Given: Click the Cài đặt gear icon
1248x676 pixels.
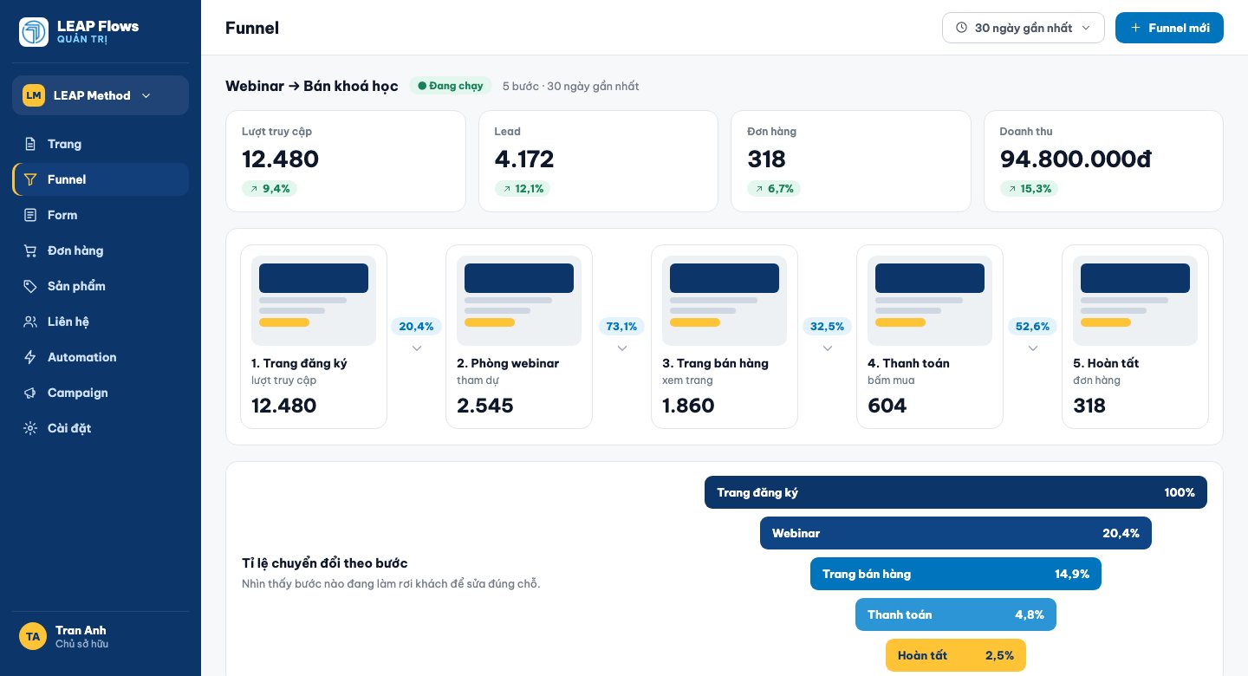Looking at the screenshot, I should (x=30, y=428).
